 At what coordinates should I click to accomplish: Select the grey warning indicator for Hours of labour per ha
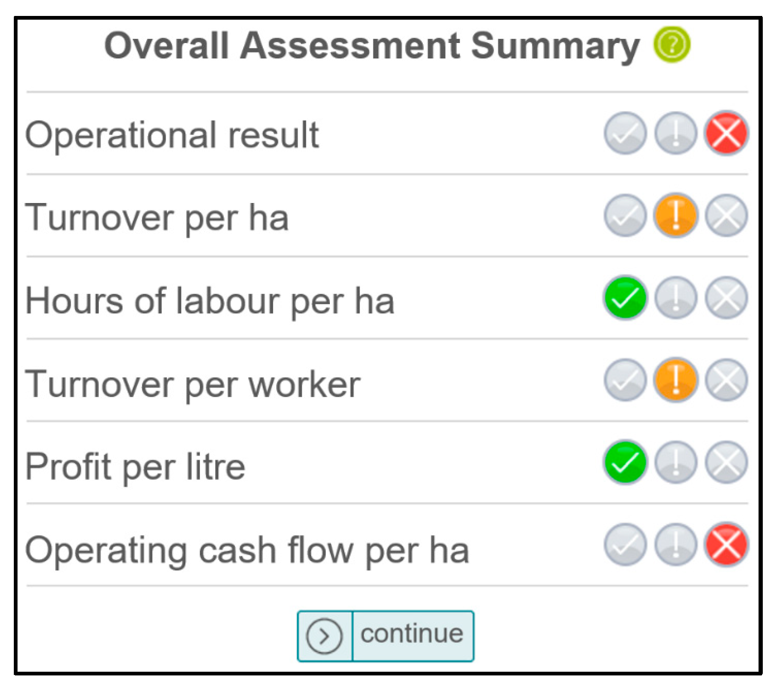(676, 298)
